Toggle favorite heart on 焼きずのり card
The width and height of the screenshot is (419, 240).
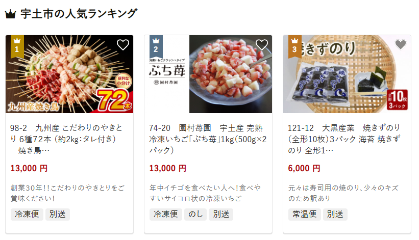tap(400, 44)
